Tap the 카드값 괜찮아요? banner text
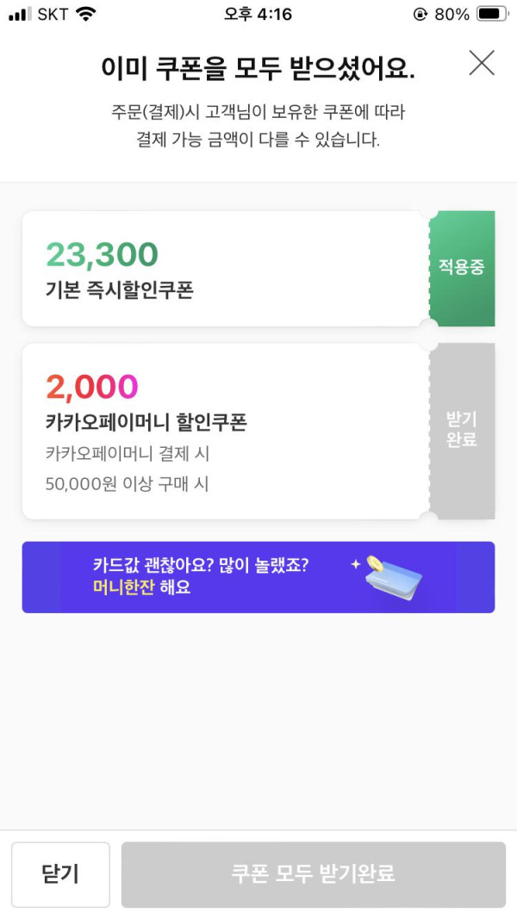Image resolution: width=517 pixels, height=919 pixels. pos(201,566)
